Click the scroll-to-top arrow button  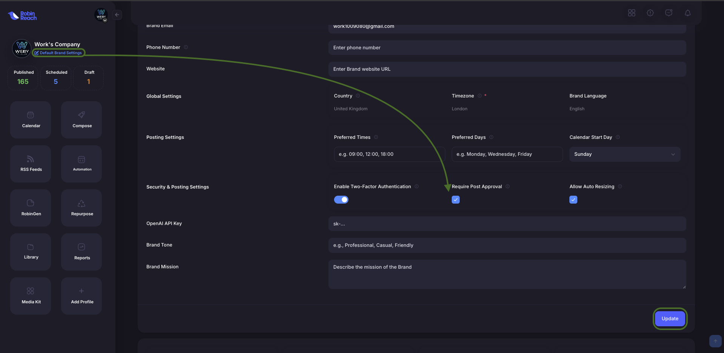(715, 341)
